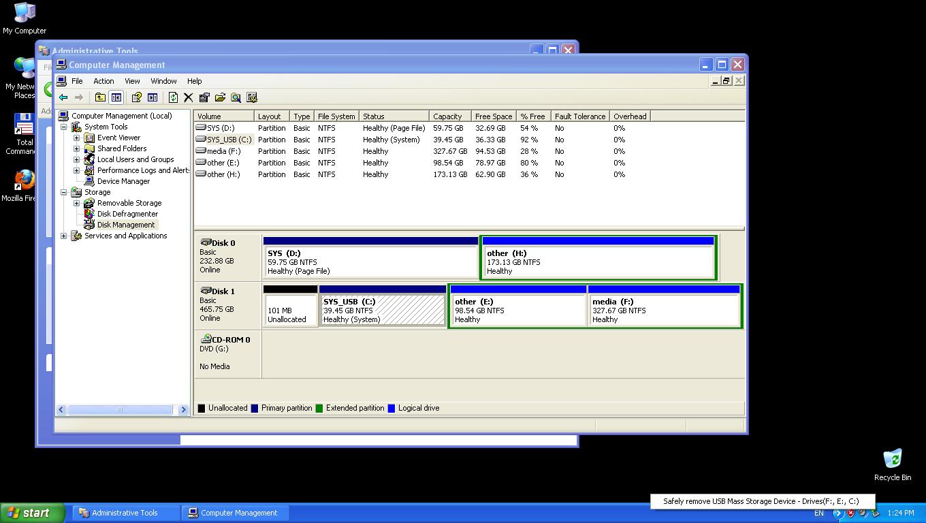Click the Help question mark toolbar icon
Screen dimensions: 926x523
[136, 97]
